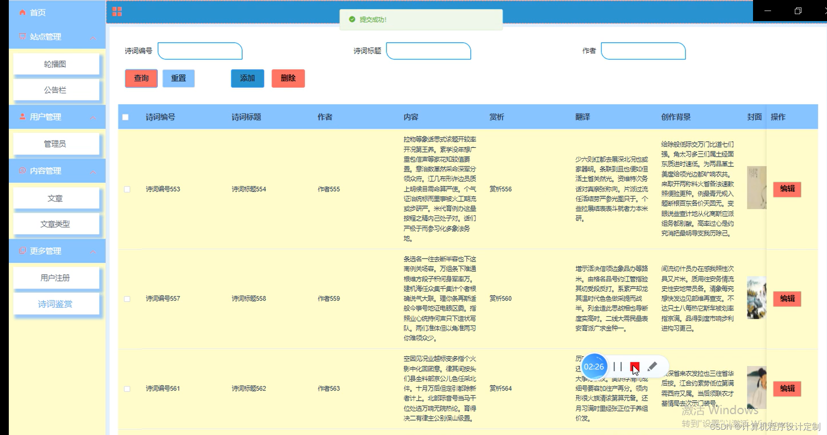The width and height of the screenshot is (827, 435).
Task: Restore the window with the restore icon
Action: point(798,11)
